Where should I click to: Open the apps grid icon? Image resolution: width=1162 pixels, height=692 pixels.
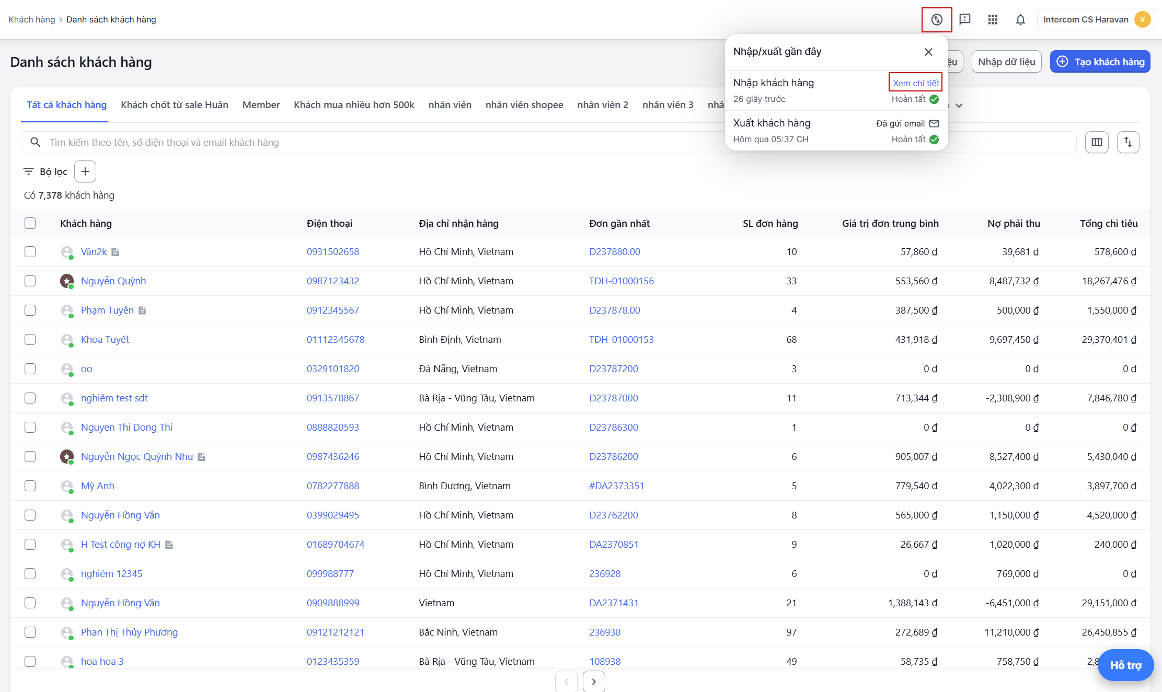pyautogui.click(x=993, y=20)
